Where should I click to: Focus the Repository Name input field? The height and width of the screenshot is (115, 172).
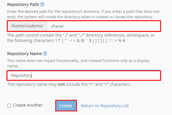tap(84, 75)
